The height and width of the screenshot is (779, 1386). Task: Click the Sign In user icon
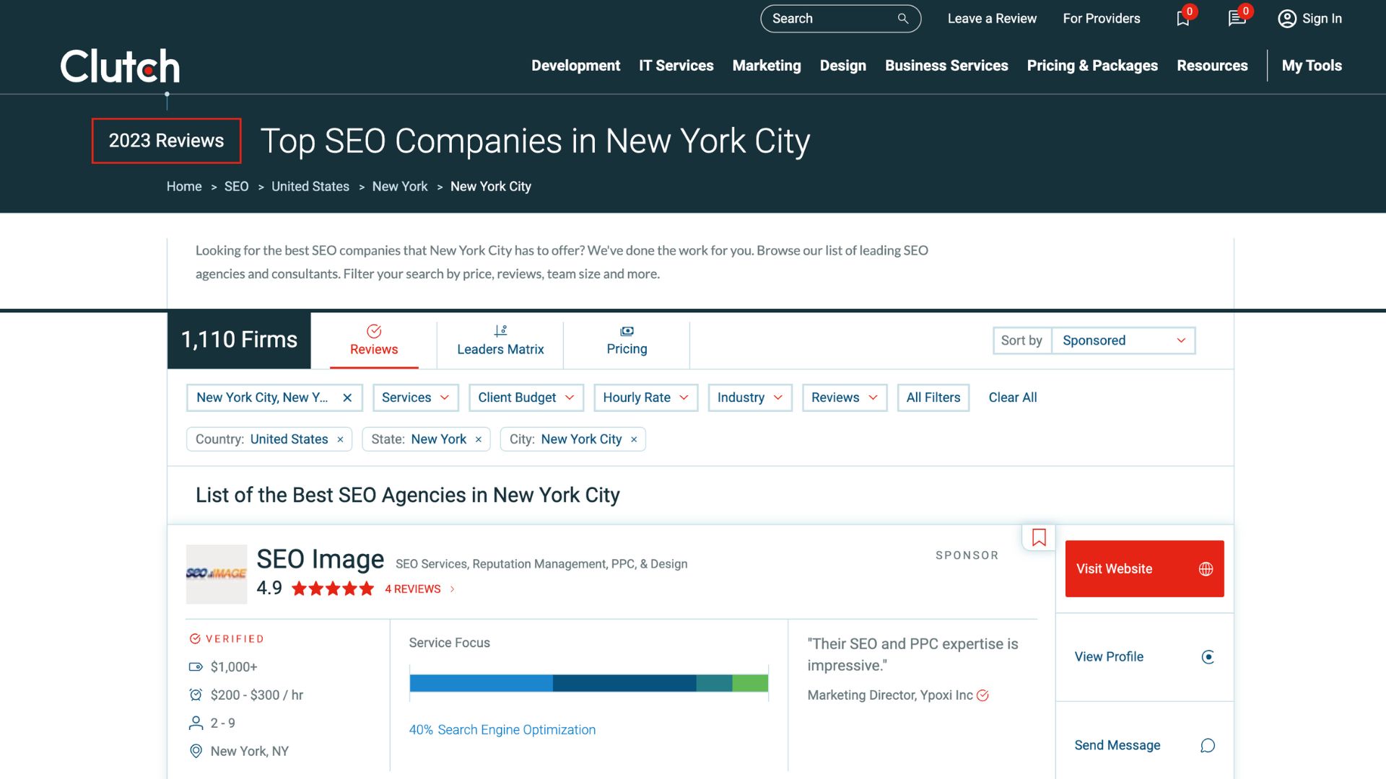[1286, 19]
